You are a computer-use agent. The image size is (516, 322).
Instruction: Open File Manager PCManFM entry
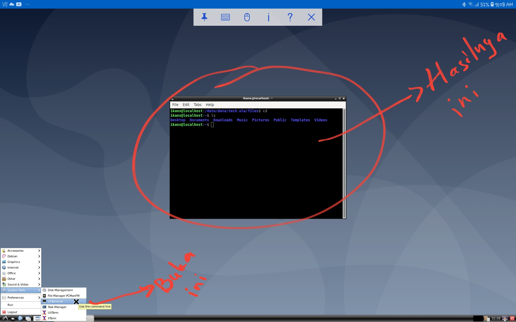(x=64, y=296)
